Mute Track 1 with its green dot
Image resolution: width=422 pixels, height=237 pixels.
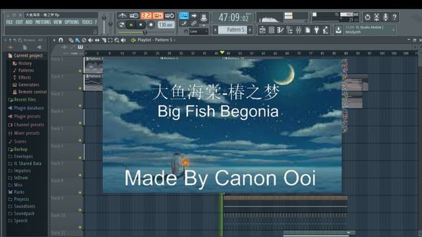point(80,71)
